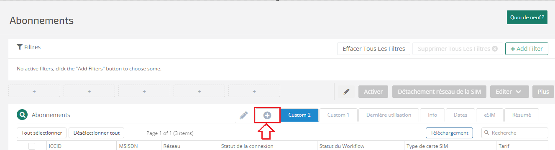Click the first empty plus placeholder slot
The width and height of the screenshot is (555, 150).
[34, 91]
